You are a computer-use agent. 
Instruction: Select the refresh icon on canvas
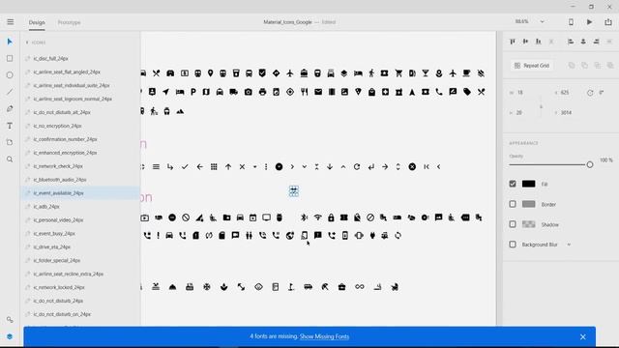click(357, 167)
